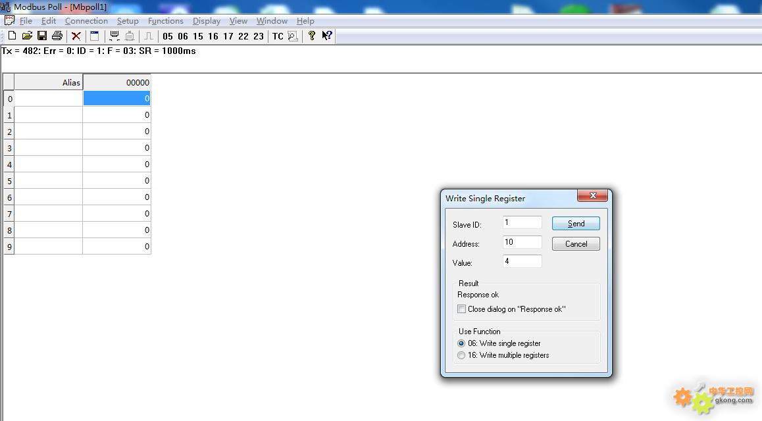The height and width of the screenshot is (421, 762).
Task: Open a file with folder icon
Action: click(27, 36)
